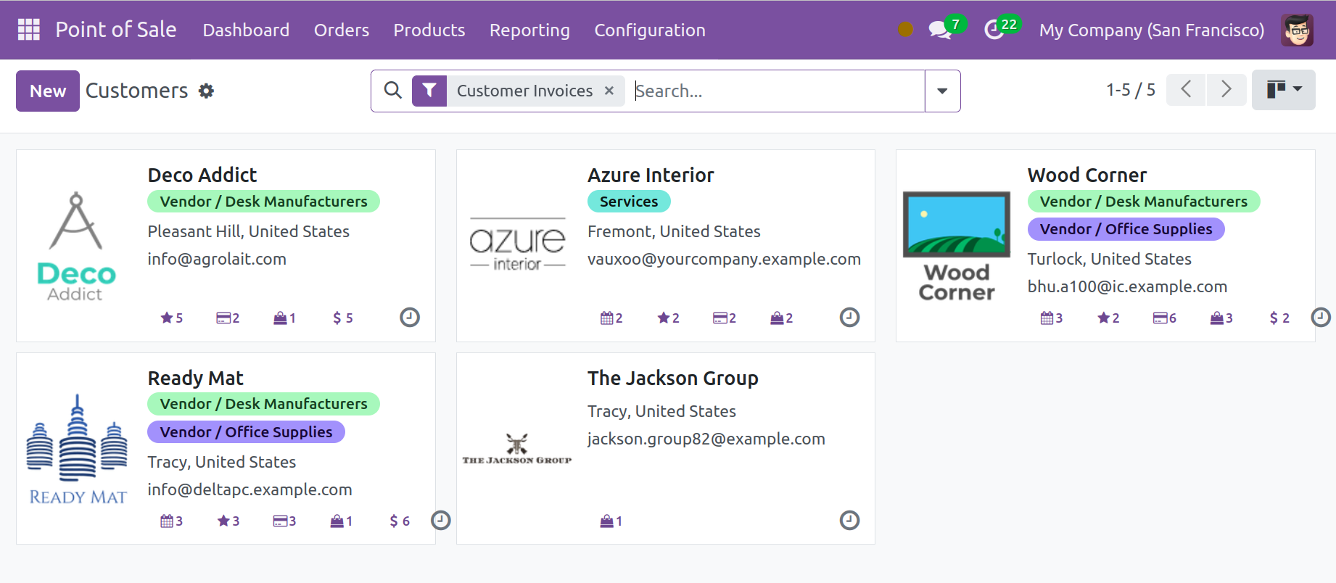Open the activities clock notification icon
The height and width of the screenshot is (583, 1336).
coord(994,30)
